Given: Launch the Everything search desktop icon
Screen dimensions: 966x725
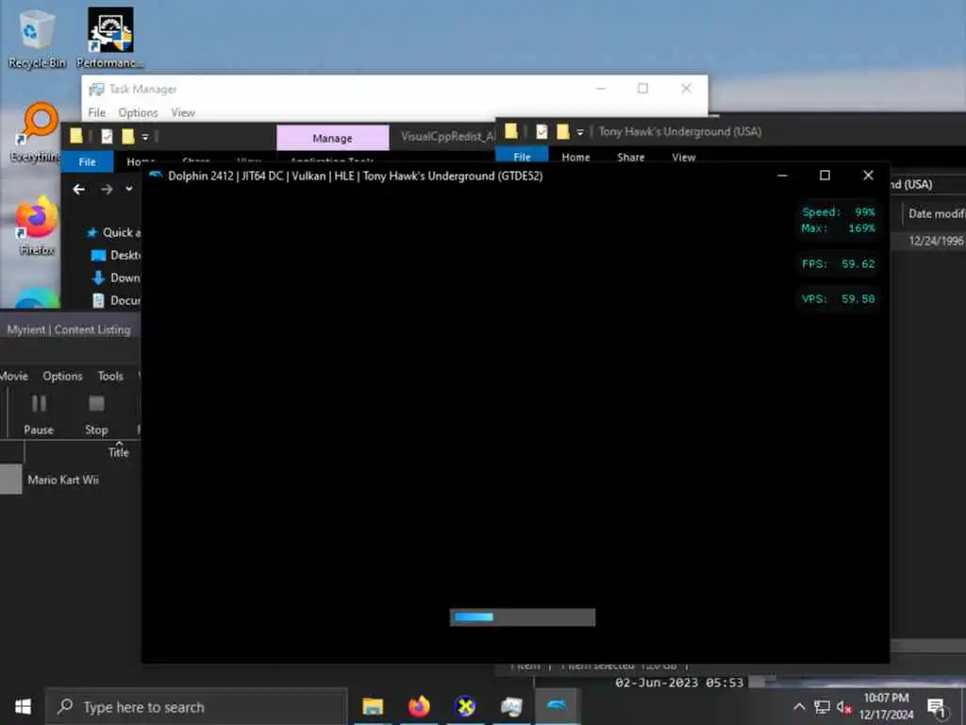Looking at the screenshot, I should click(36, 133).
